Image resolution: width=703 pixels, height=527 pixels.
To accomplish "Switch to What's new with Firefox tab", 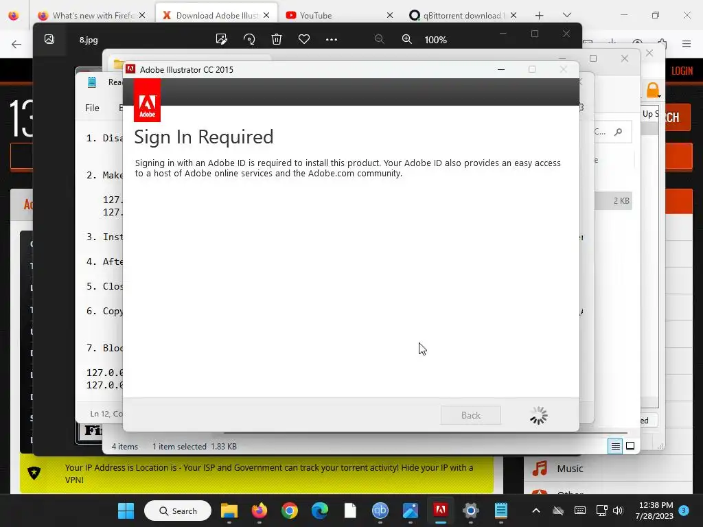I will tap(93, 15).
